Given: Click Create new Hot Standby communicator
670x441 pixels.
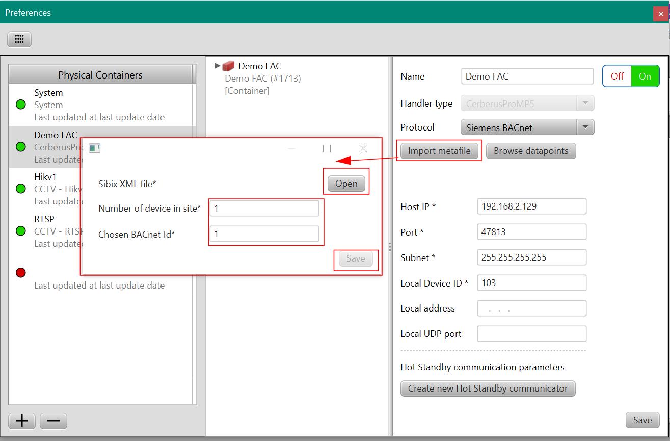Looking at the screenshot, I should (x=488, y=388).
